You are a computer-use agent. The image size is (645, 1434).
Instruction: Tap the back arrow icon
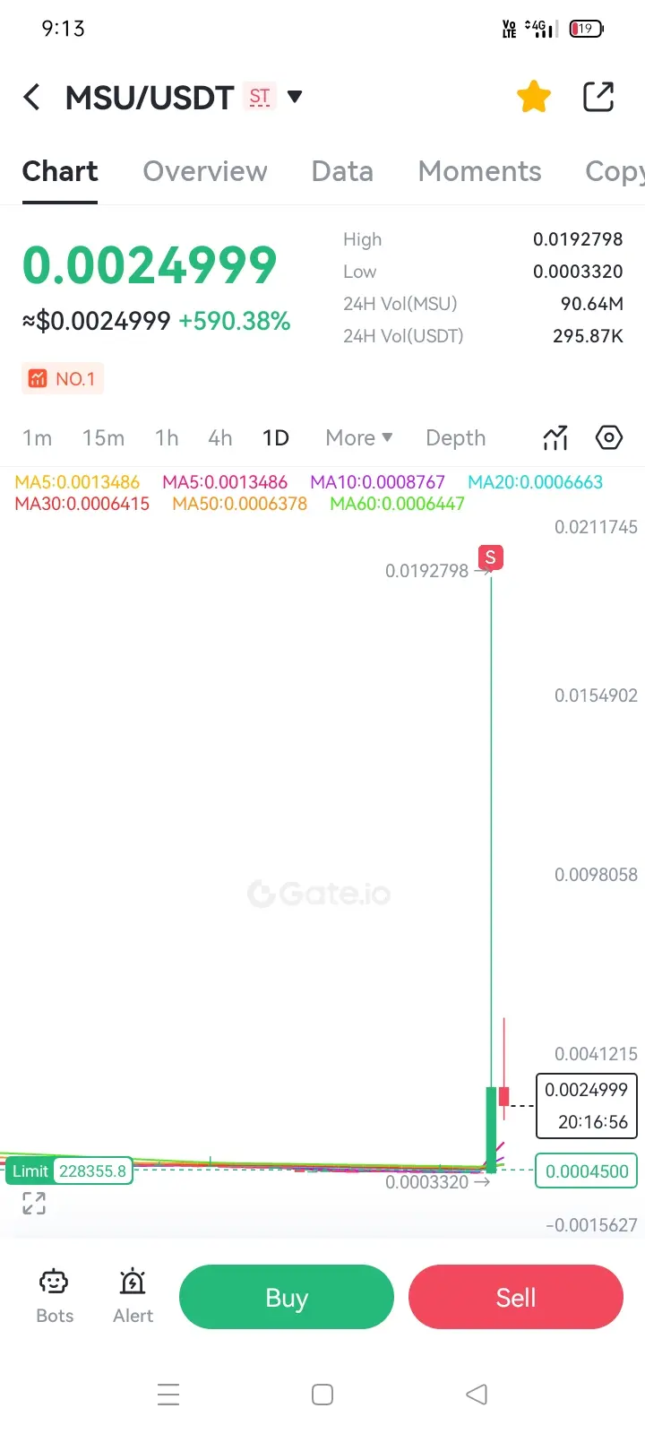[x=32, y=97]
